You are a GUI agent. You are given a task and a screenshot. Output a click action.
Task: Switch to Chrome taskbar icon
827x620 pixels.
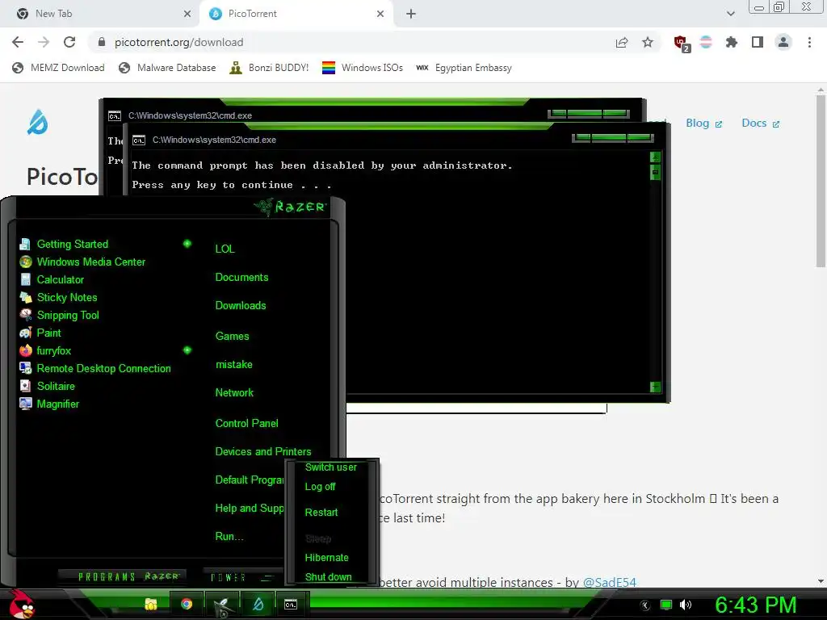187,604
